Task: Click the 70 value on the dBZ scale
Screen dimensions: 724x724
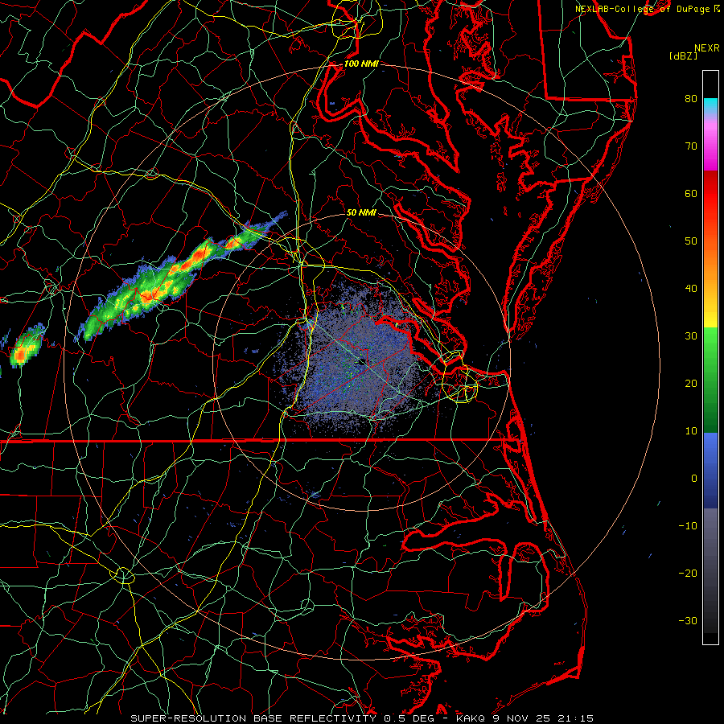Action: coord(691,146)
